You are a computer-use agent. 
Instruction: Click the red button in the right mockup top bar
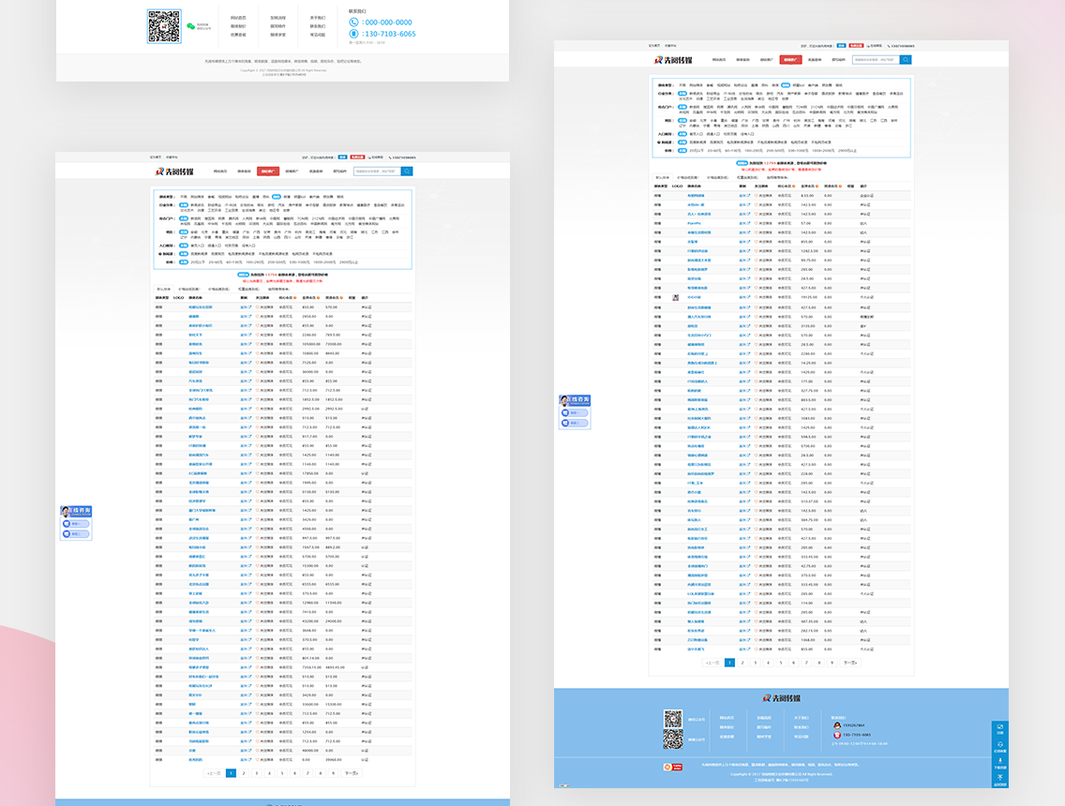(x=856, y=46)
